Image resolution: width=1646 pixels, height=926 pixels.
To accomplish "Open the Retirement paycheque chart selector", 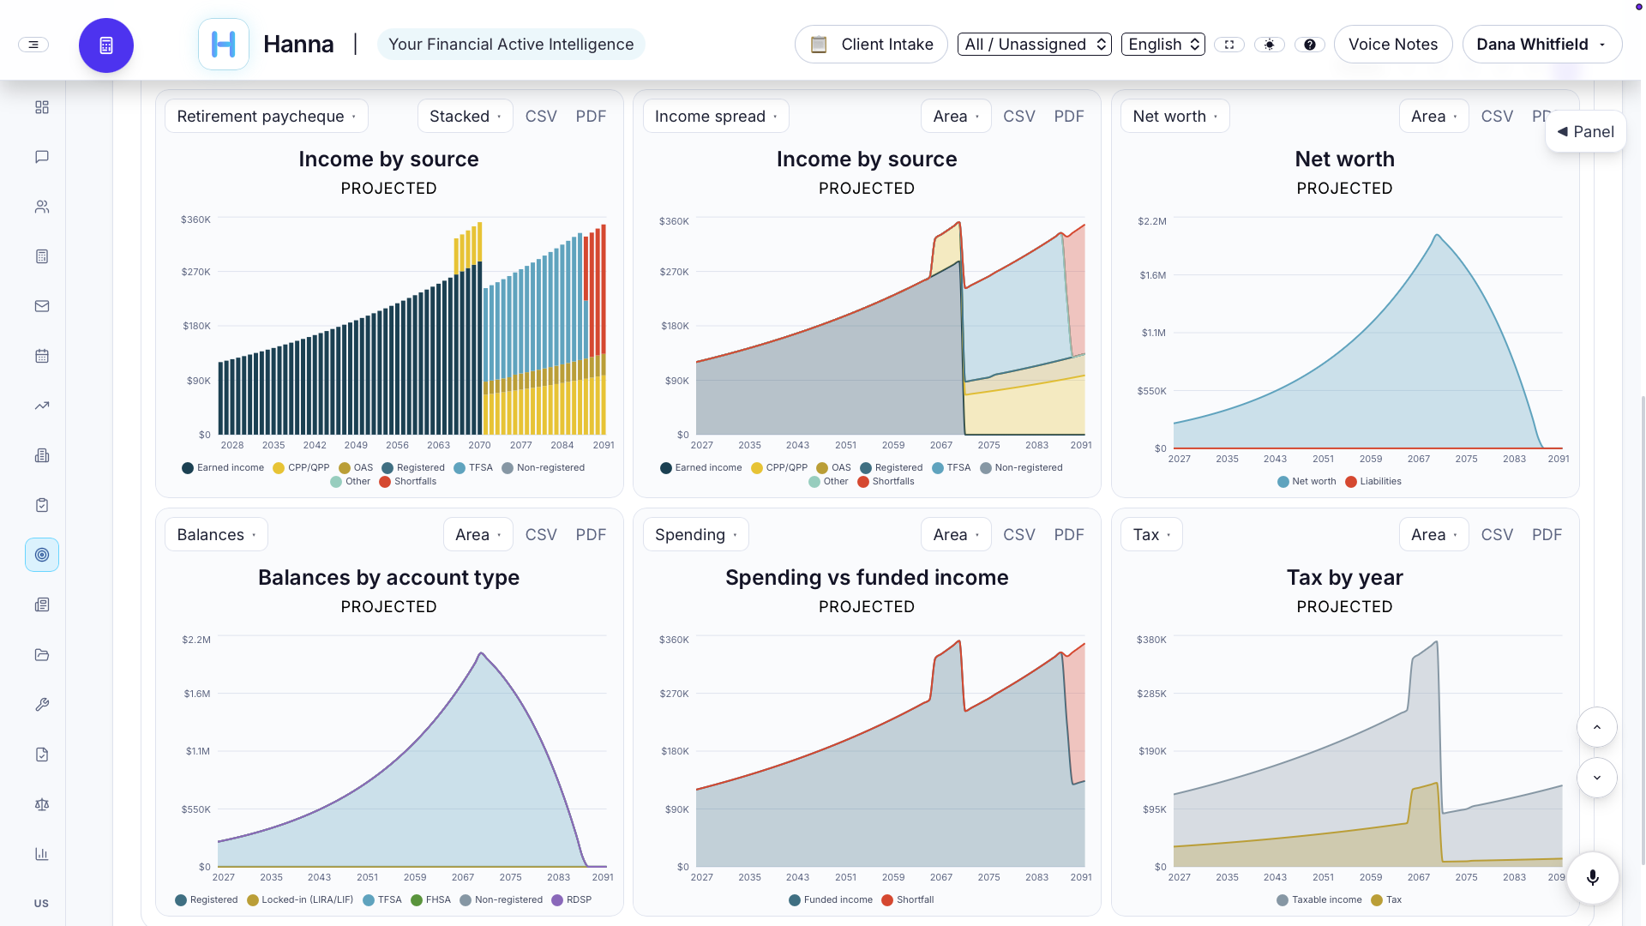I will [267, 116].
